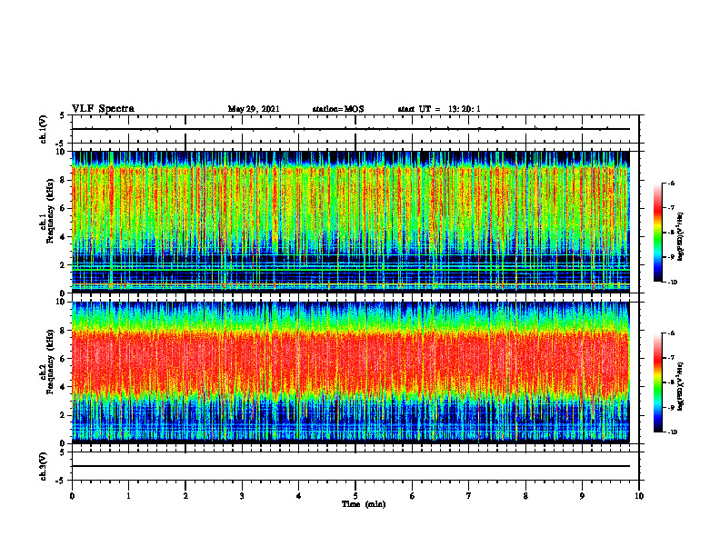Click the "VLF Spectra" plot title

103,109
